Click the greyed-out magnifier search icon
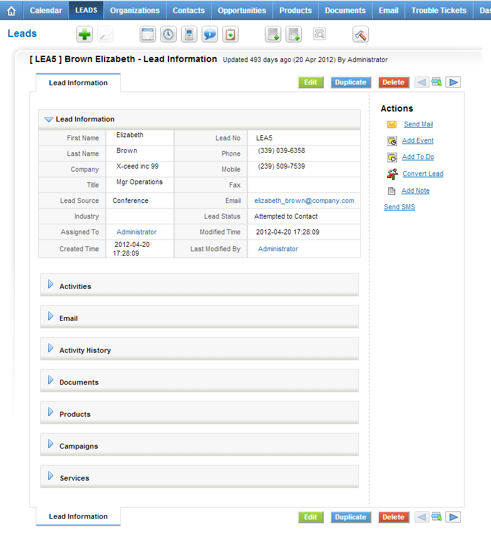This screenshot has width=491, height=542. [x=105, y=34]
